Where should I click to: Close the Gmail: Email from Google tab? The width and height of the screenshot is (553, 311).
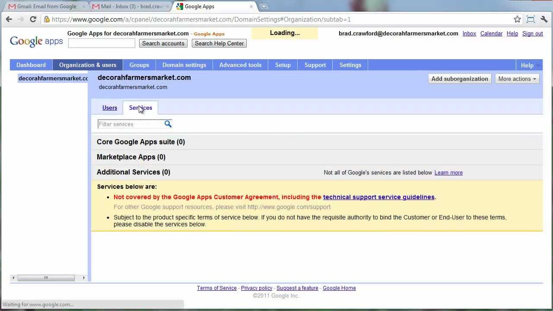[x=84, y=6]
